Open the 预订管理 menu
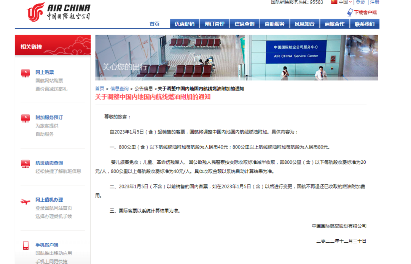Screen dimensions: 411x264 (x=215, y=24)
